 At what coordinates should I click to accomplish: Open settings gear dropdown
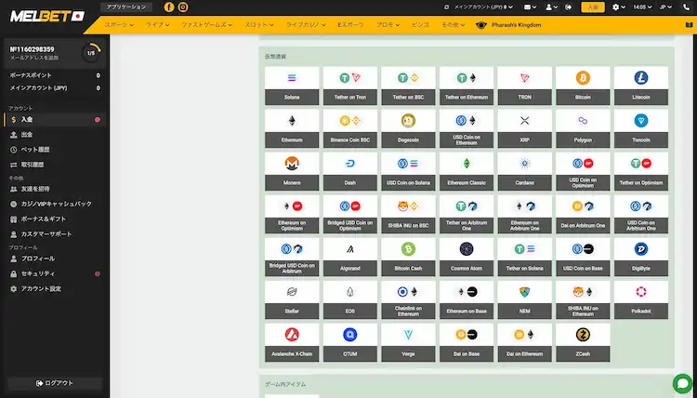point(618,7)
